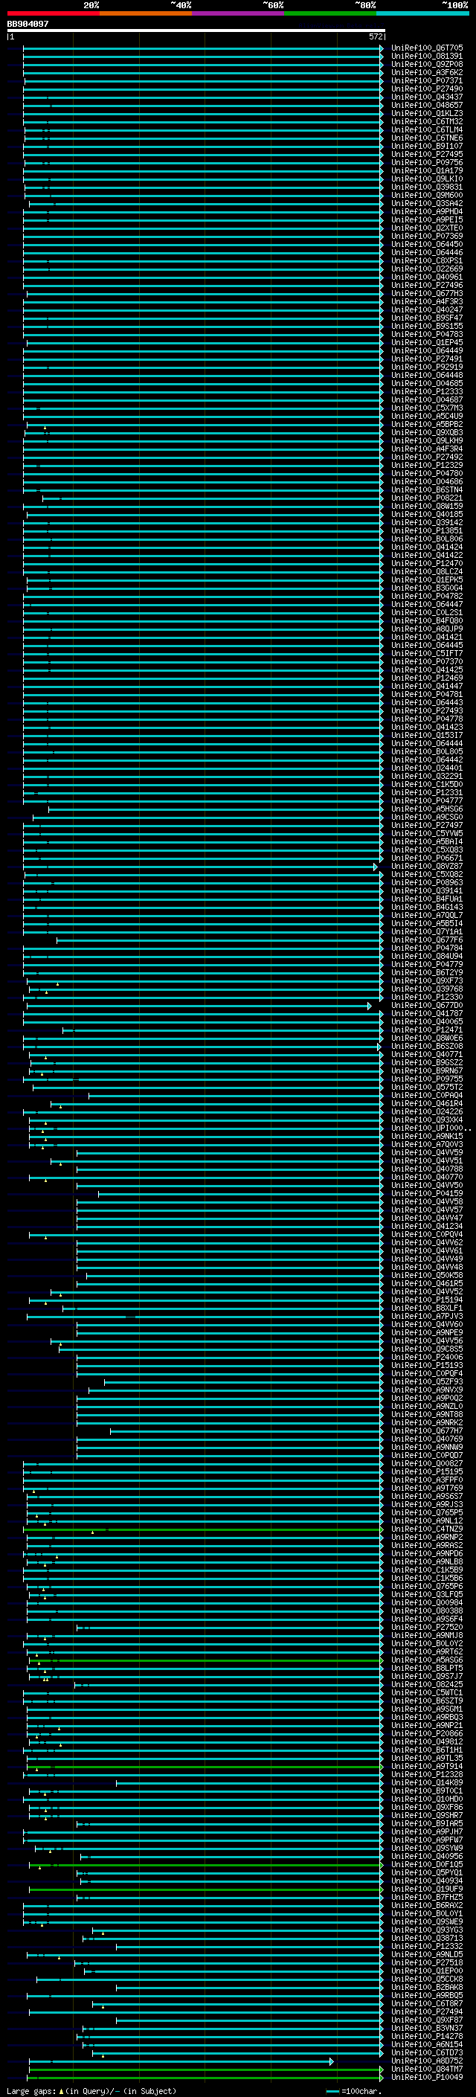Select label UniRef100_Q8VZ87
Image resolution: width=476 pixels, height=2097 pixels.
427,866
